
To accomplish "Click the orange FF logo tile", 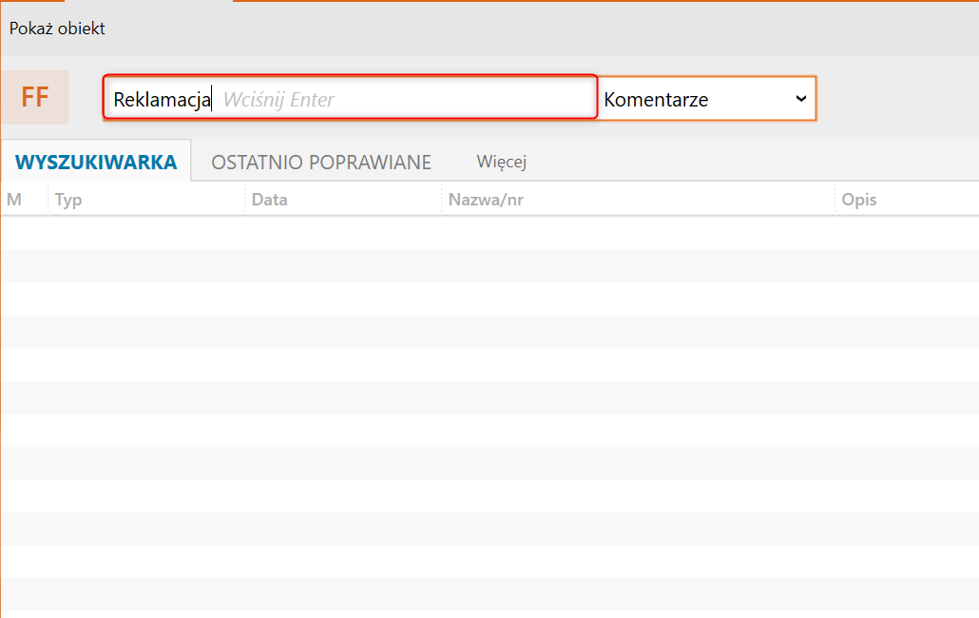I will tap(34, 97).
